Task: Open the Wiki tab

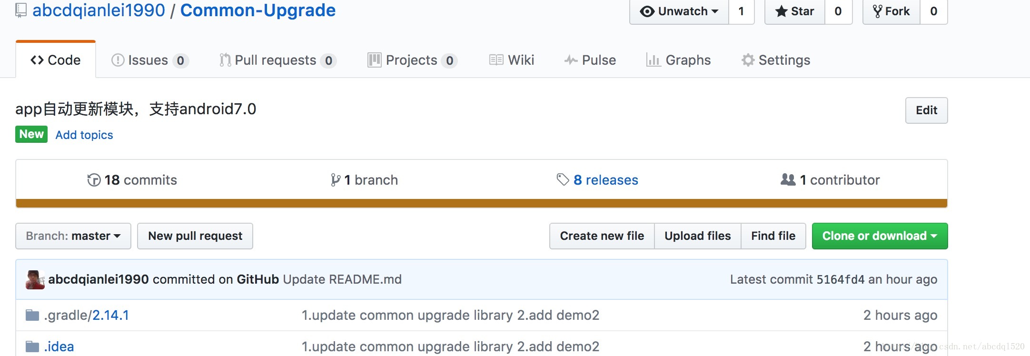Action: (512, 60)
